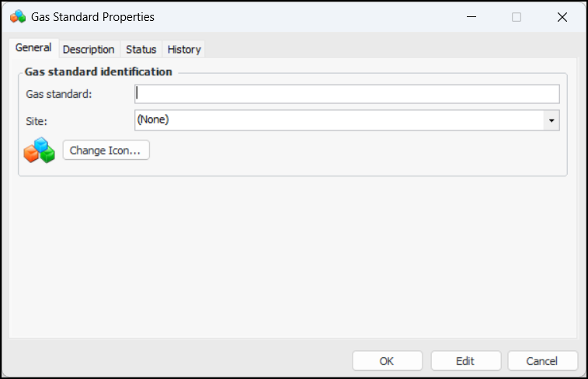Click the Edit button
Viewport: 588px width, 379px height.
464,361
